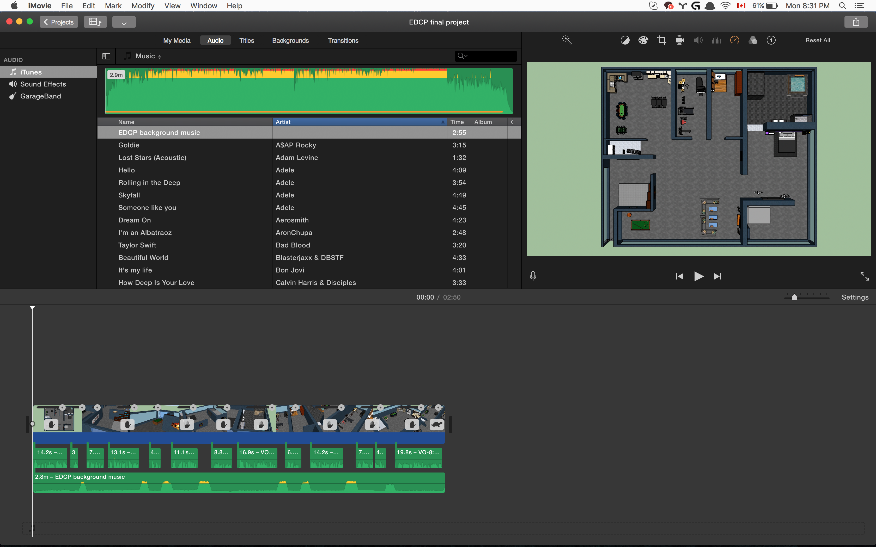Click the import media down-arrow button
The image size is (876, 547).
(x=124, y=22)
